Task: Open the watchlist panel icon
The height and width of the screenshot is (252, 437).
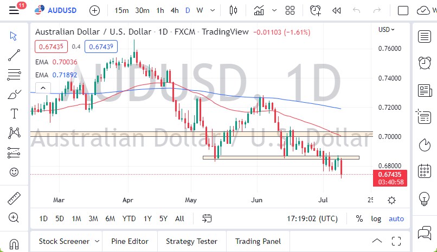Action: pos(425,36)
